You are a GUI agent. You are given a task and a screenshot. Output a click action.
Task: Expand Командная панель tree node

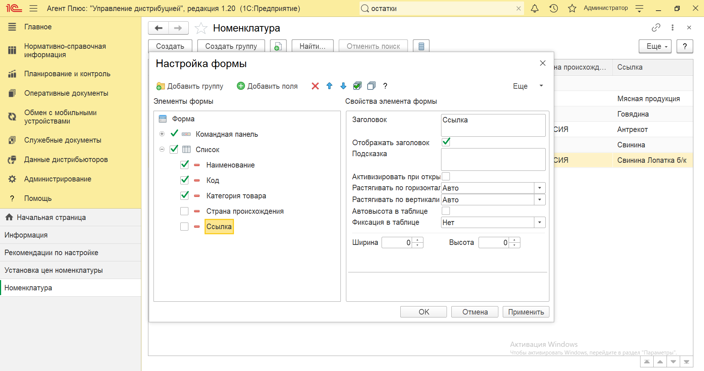[162, 134]
